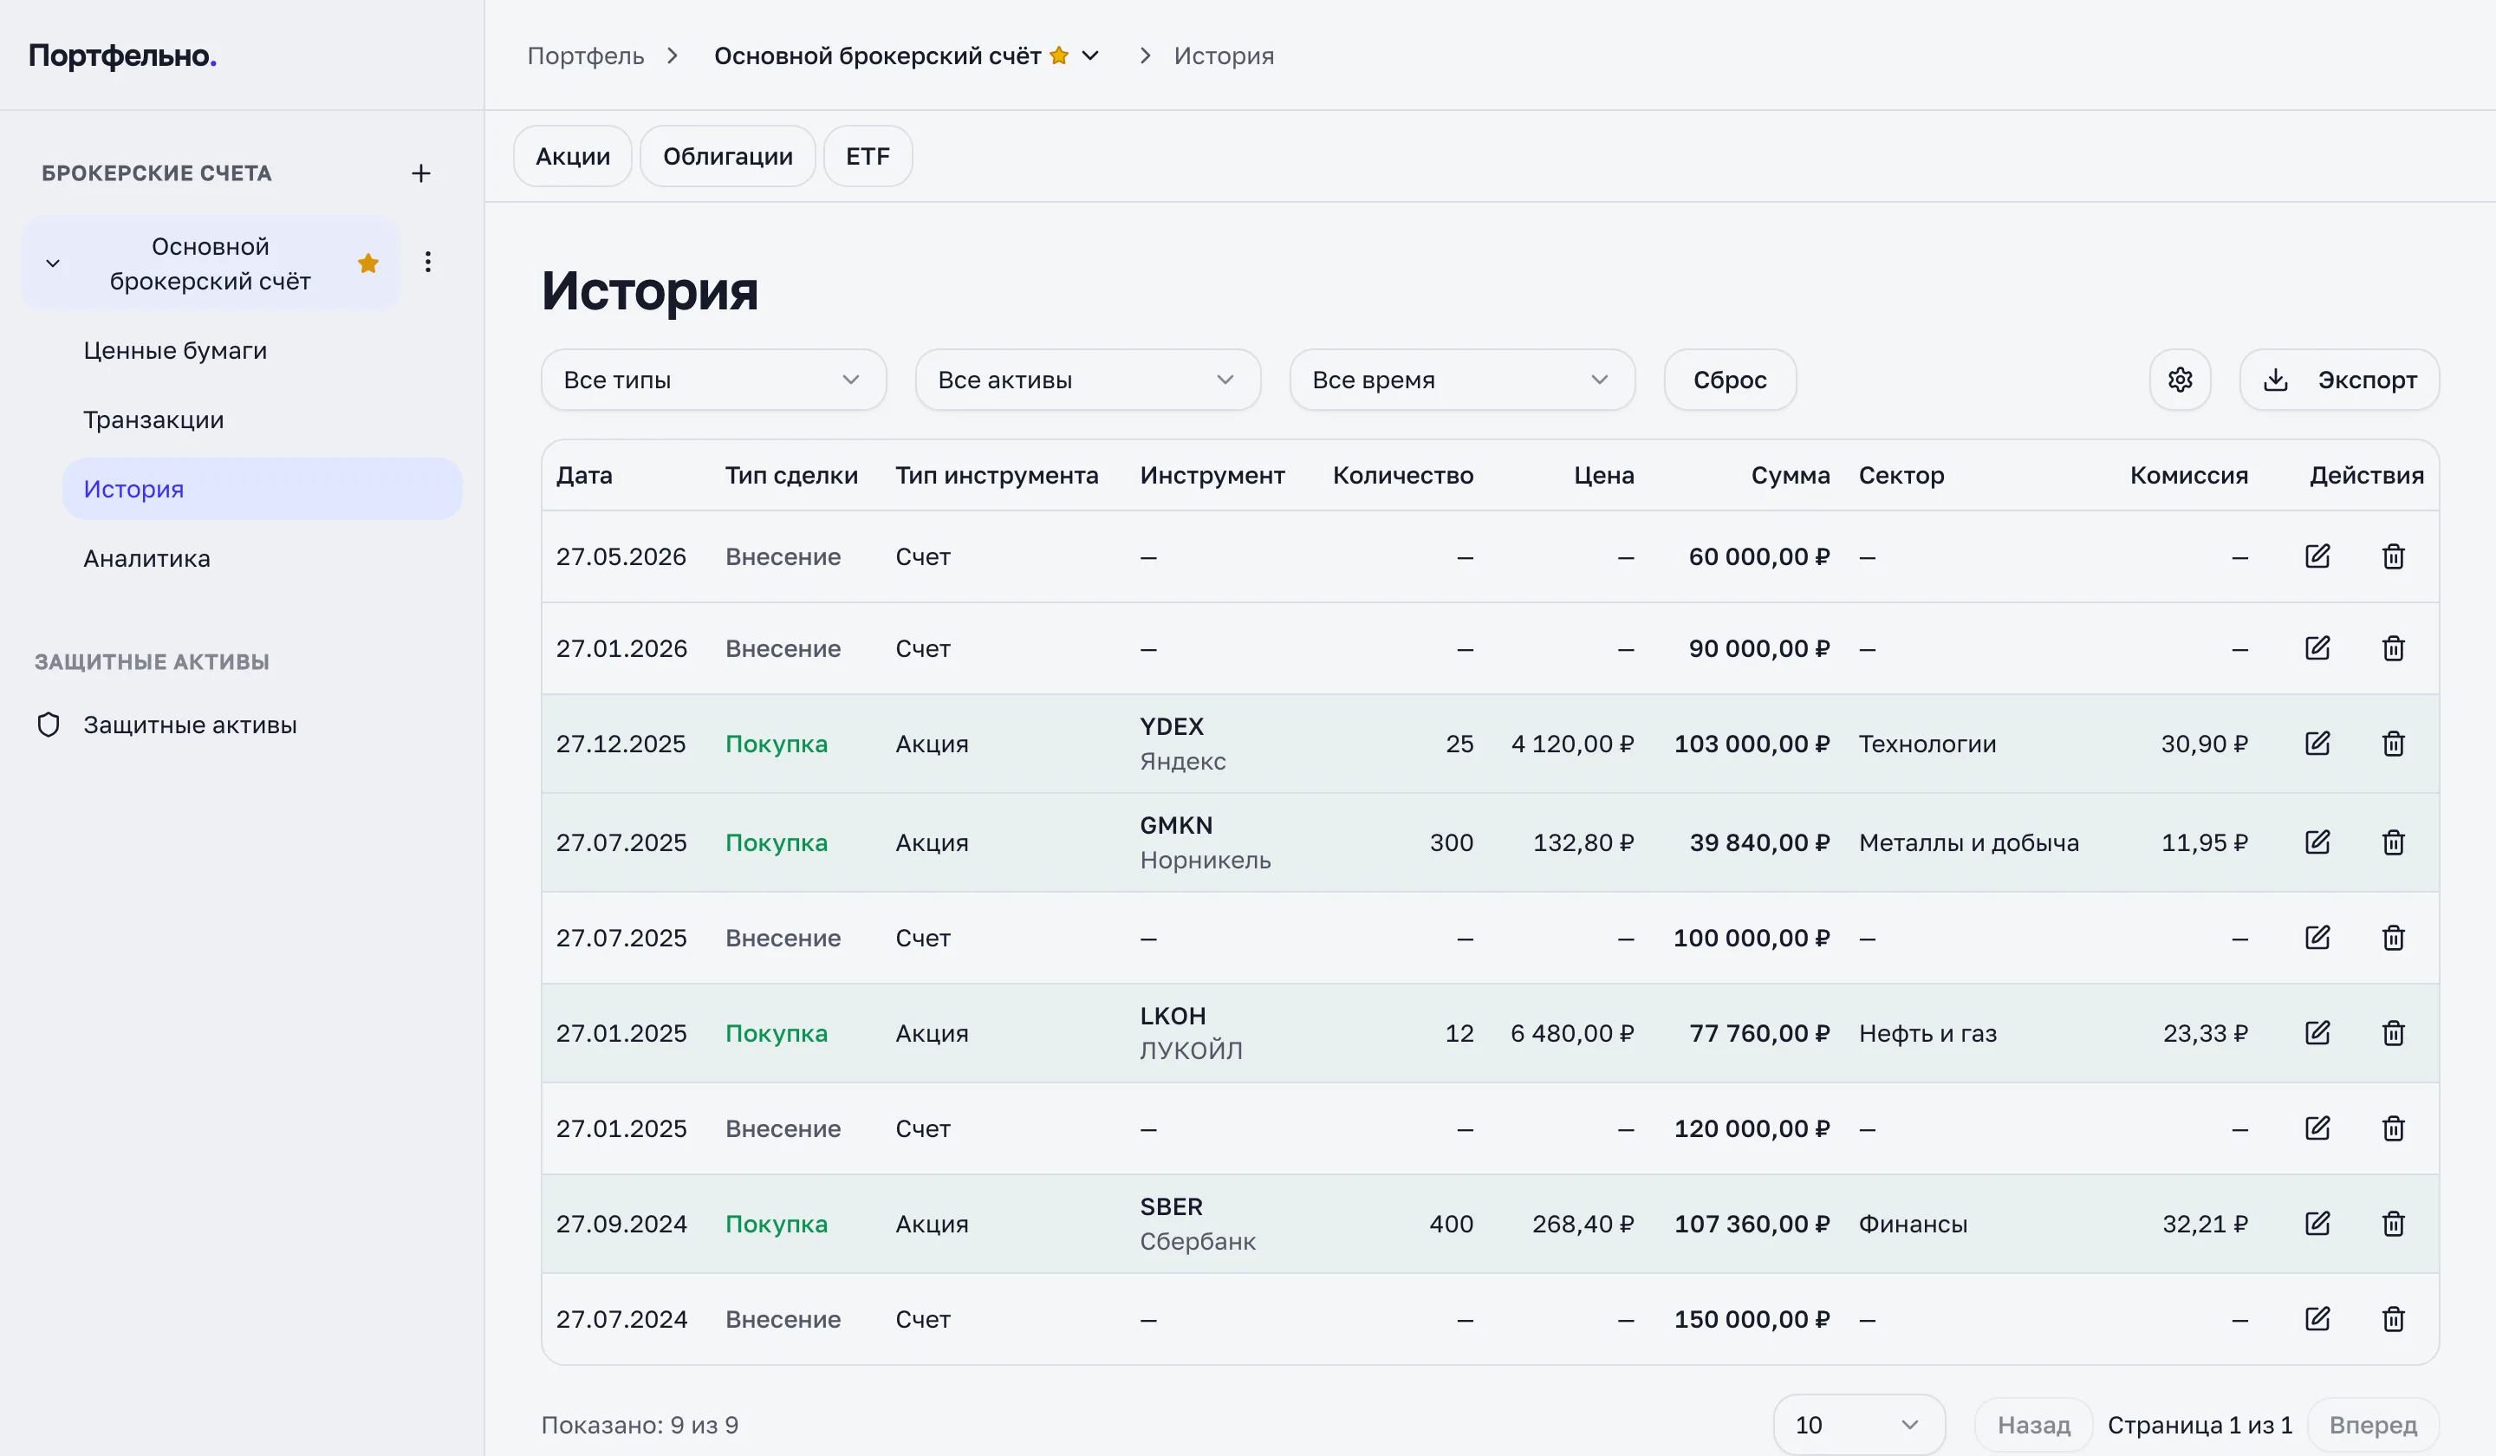Click the star in the breadcrumb account name
The width and height of the screenshot is (2496, 1456).
(x=1059, y=55)
